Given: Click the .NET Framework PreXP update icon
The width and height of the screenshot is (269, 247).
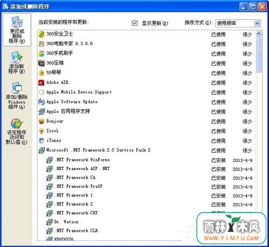Looking at the screenshot, I should (x=49, y=186).
